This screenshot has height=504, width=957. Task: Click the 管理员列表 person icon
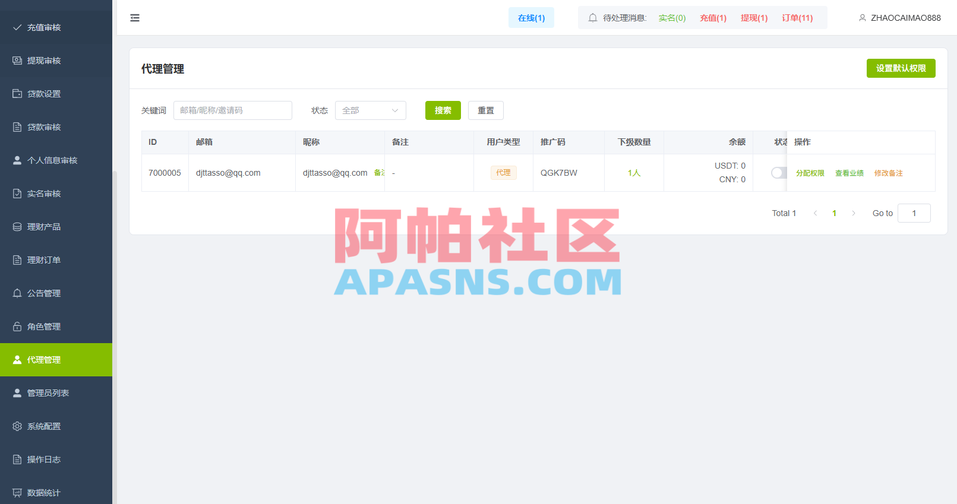click(x=17, y=393)
